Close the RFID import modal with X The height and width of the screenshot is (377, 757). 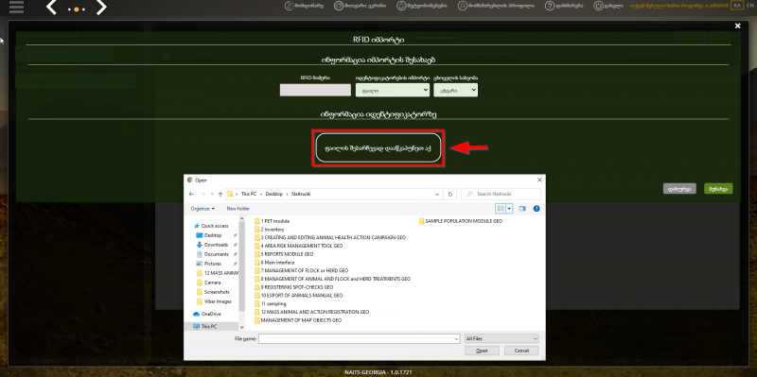[x=737, y=26]
